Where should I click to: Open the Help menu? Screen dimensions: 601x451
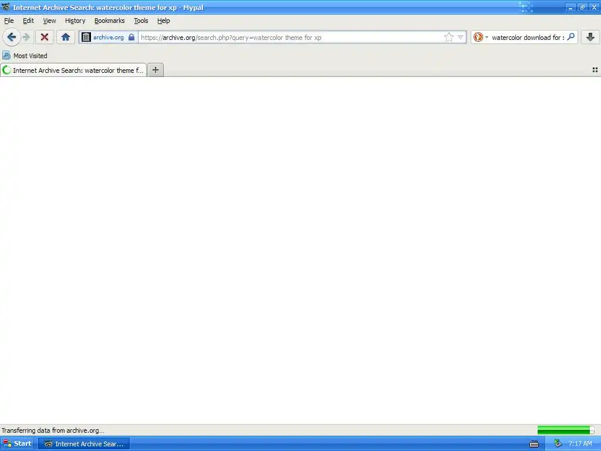click(x=164, y=21)
